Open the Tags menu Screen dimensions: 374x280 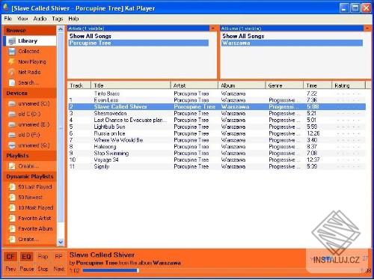tap(58, 19)
